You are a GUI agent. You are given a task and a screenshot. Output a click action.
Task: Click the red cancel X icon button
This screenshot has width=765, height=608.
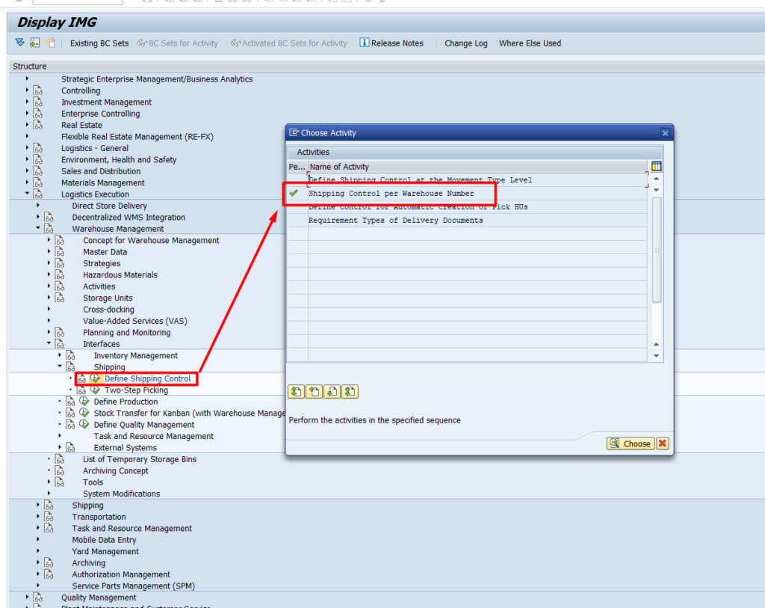pos(663,443)
